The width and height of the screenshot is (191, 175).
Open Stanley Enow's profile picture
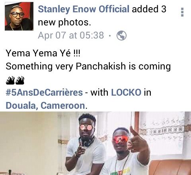(19, 16)
